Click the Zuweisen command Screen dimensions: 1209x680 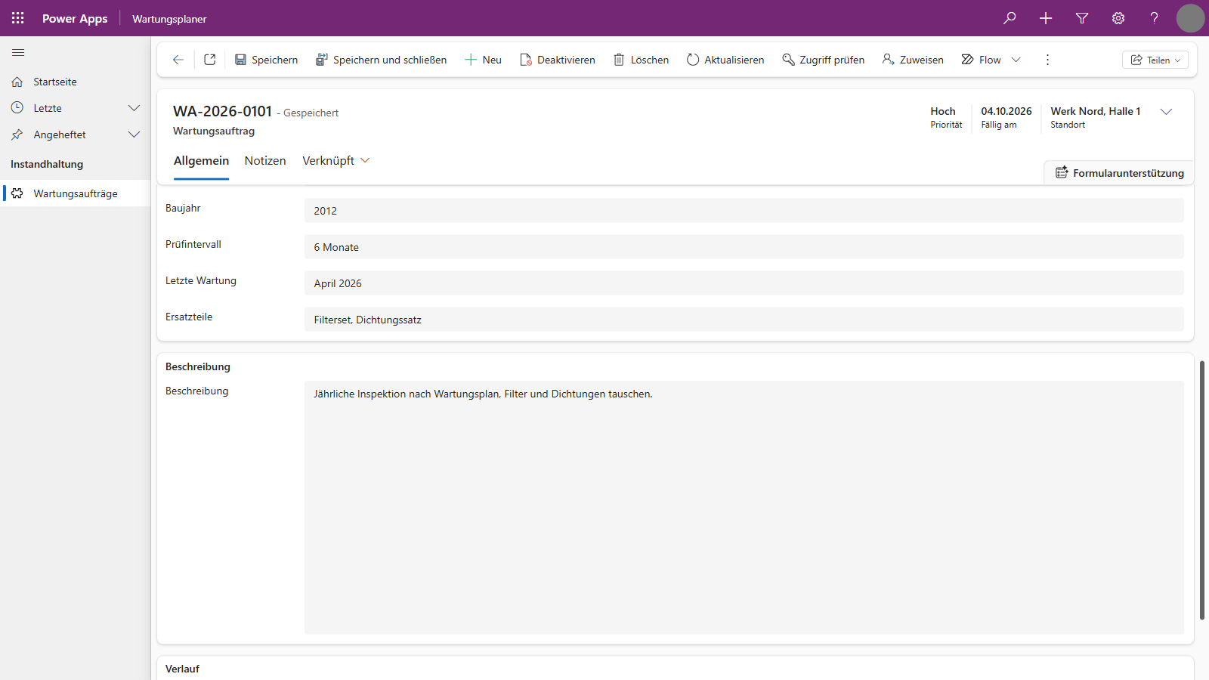[913, 60]
